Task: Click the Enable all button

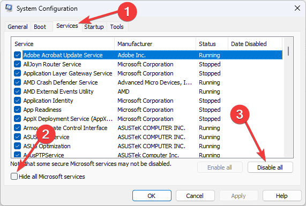Action: [x=220, y=167]
